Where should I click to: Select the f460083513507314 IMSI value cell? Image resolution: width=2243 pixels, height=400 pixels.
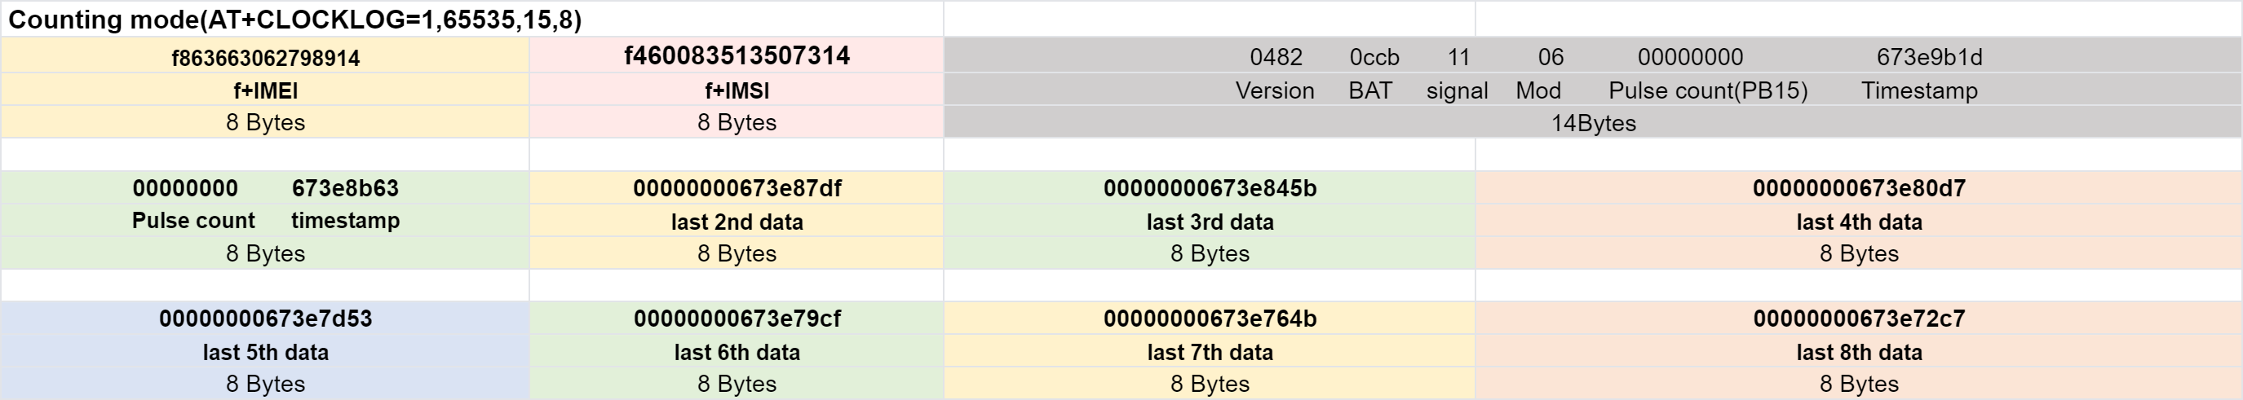click(737, 56)
